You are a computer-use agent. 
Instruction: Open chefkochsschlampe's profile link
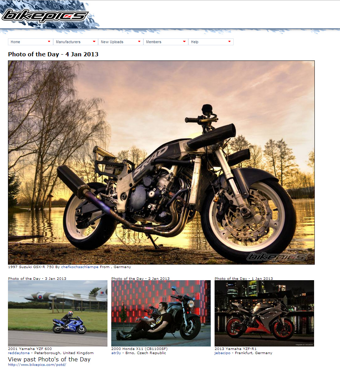80,267
